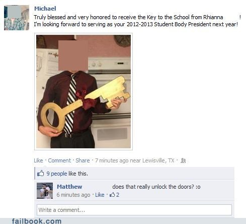Click the small thumbs-up icon on Matthew's comment
Screen dimensions: 246x224
click(112, 195)
